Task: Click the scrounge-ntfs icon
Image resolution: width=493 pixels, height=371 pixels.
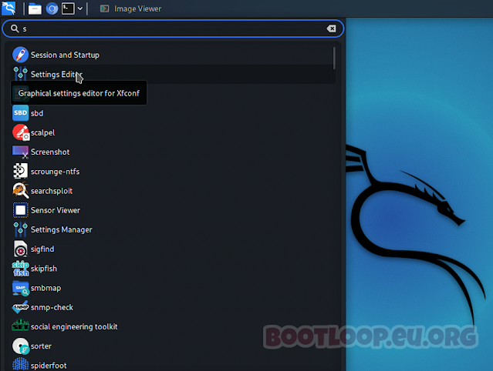Action: [20, 171]
